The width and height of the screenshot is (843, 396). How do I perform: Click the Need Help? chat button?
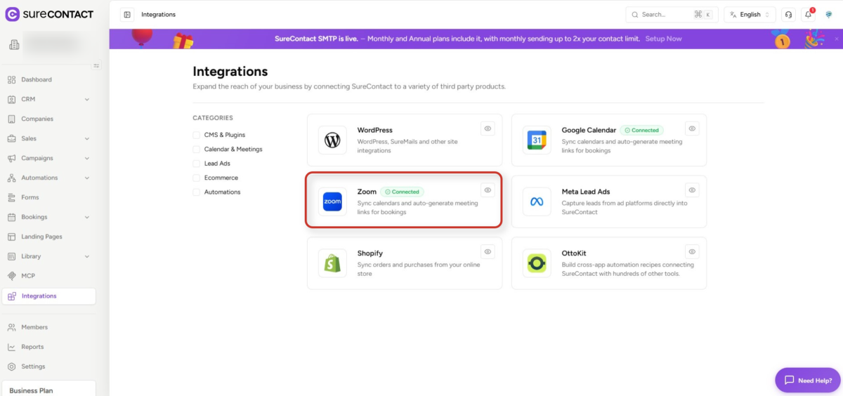807,380
